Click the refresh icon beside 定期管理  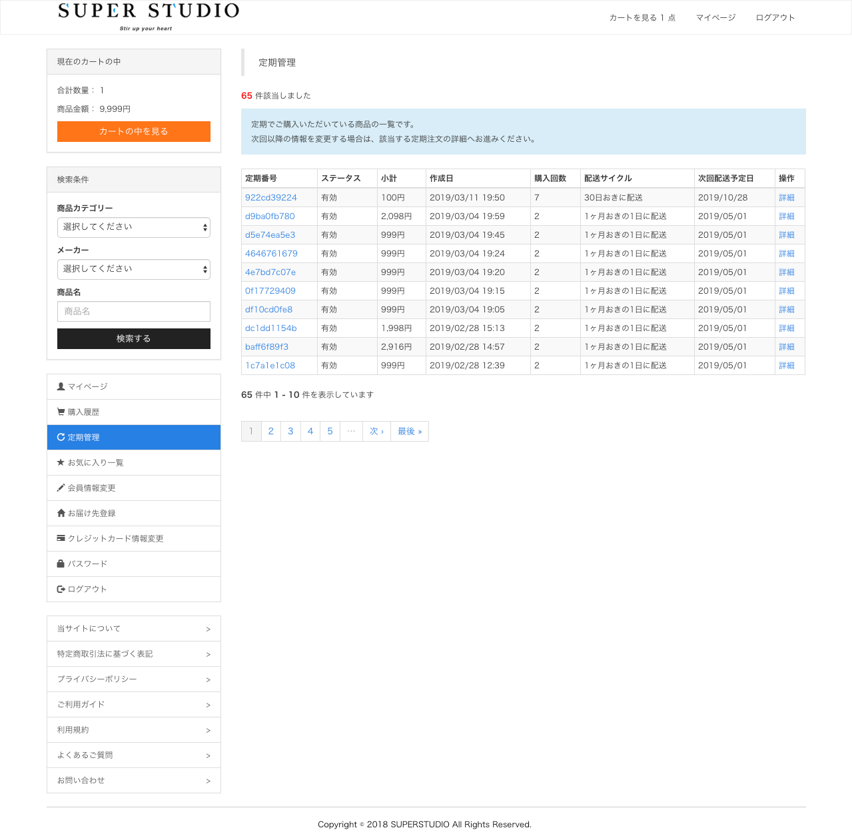click(61, 437)
